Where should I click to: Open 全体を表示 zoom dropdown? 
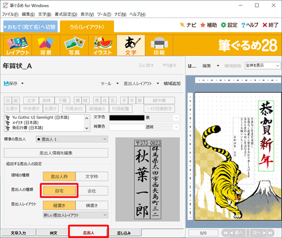tap(262, 65)
